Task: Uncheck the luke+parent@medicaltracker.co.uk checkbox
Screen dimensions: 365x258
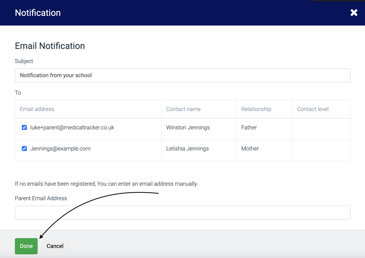Action: (x=24, y=127)
